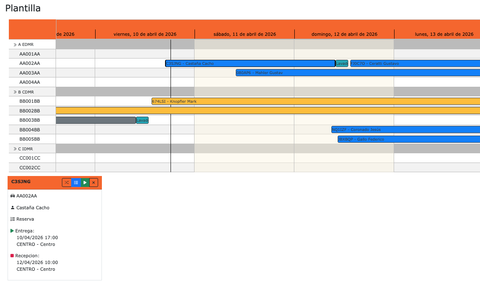
Task: Collapse the B CDMR group
Action: pos(15,92)
